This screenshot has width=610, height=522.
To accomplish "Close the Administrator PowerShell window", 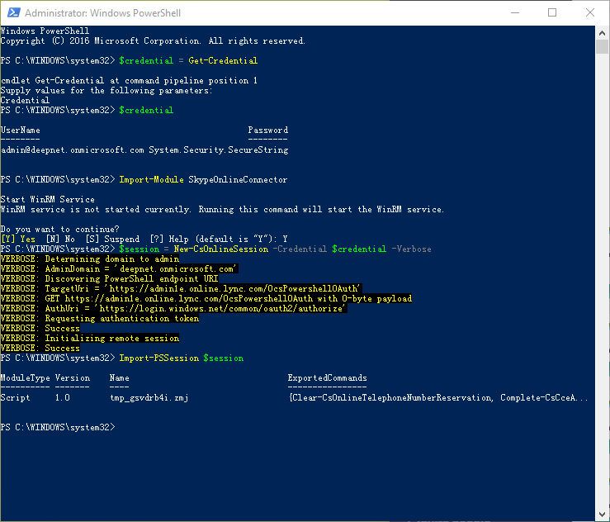I will 589,13.
